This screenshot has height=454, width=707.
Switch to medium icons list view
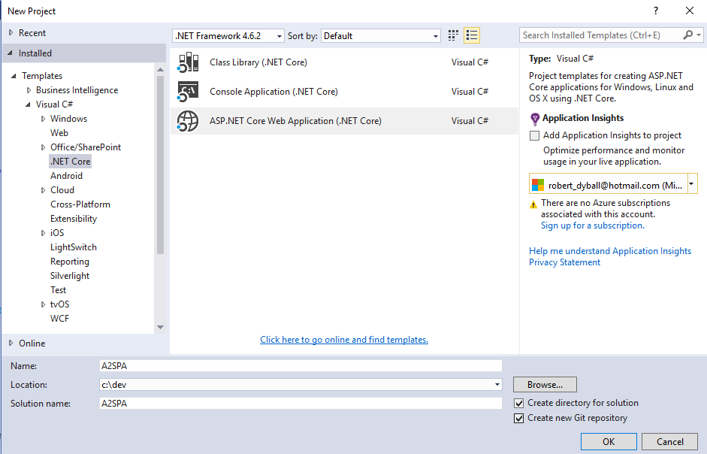coord(472,35)
